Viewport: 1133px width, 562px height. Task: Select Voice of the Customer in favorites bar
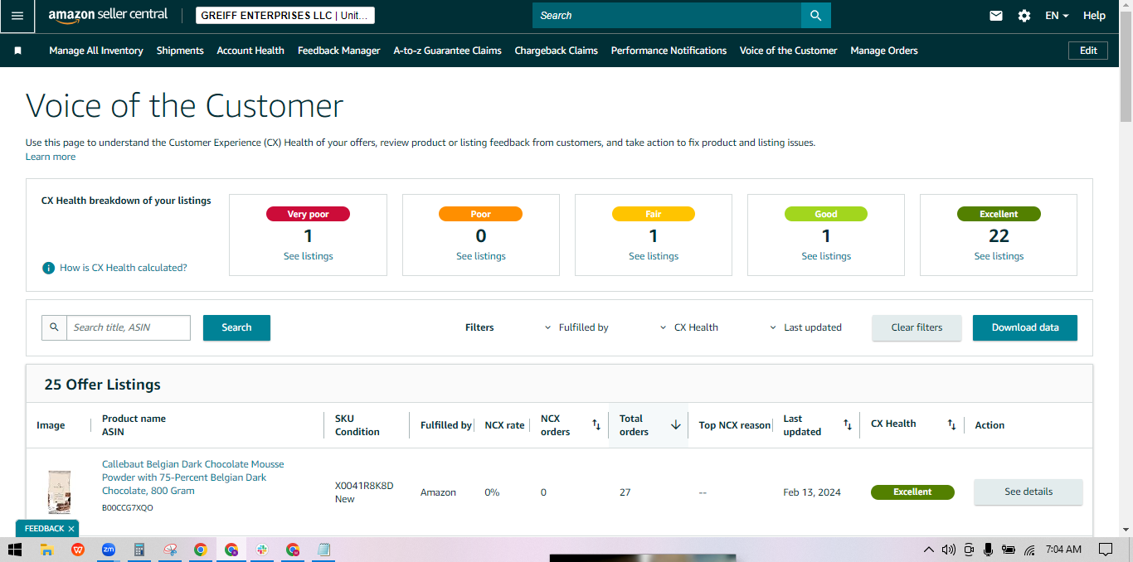(x=789, y=51)
